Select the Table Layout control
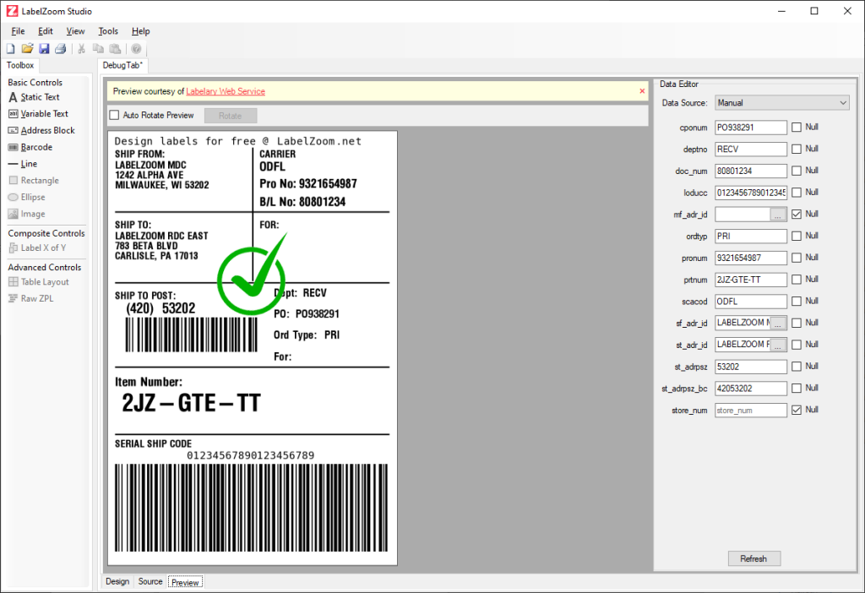The image size is (865, 593). (39, 282)
